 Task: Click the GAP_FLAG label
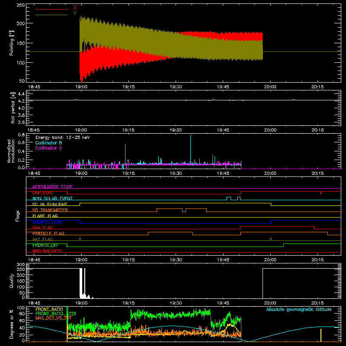(42, 192)
